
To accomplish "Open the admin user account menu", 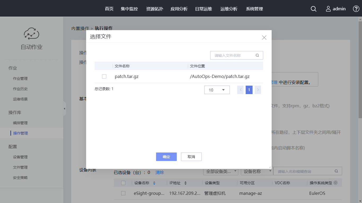I will point(335,9).
